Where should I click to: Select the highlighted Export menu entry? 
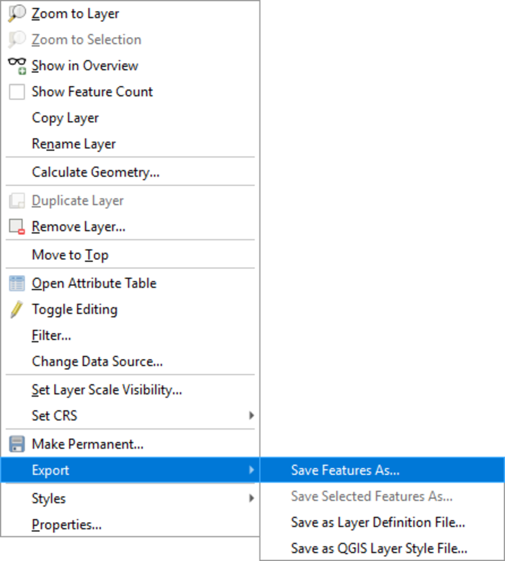[130, 470]
